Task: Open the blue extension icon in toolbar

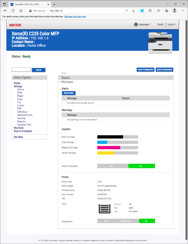Action: click(142, 11)
